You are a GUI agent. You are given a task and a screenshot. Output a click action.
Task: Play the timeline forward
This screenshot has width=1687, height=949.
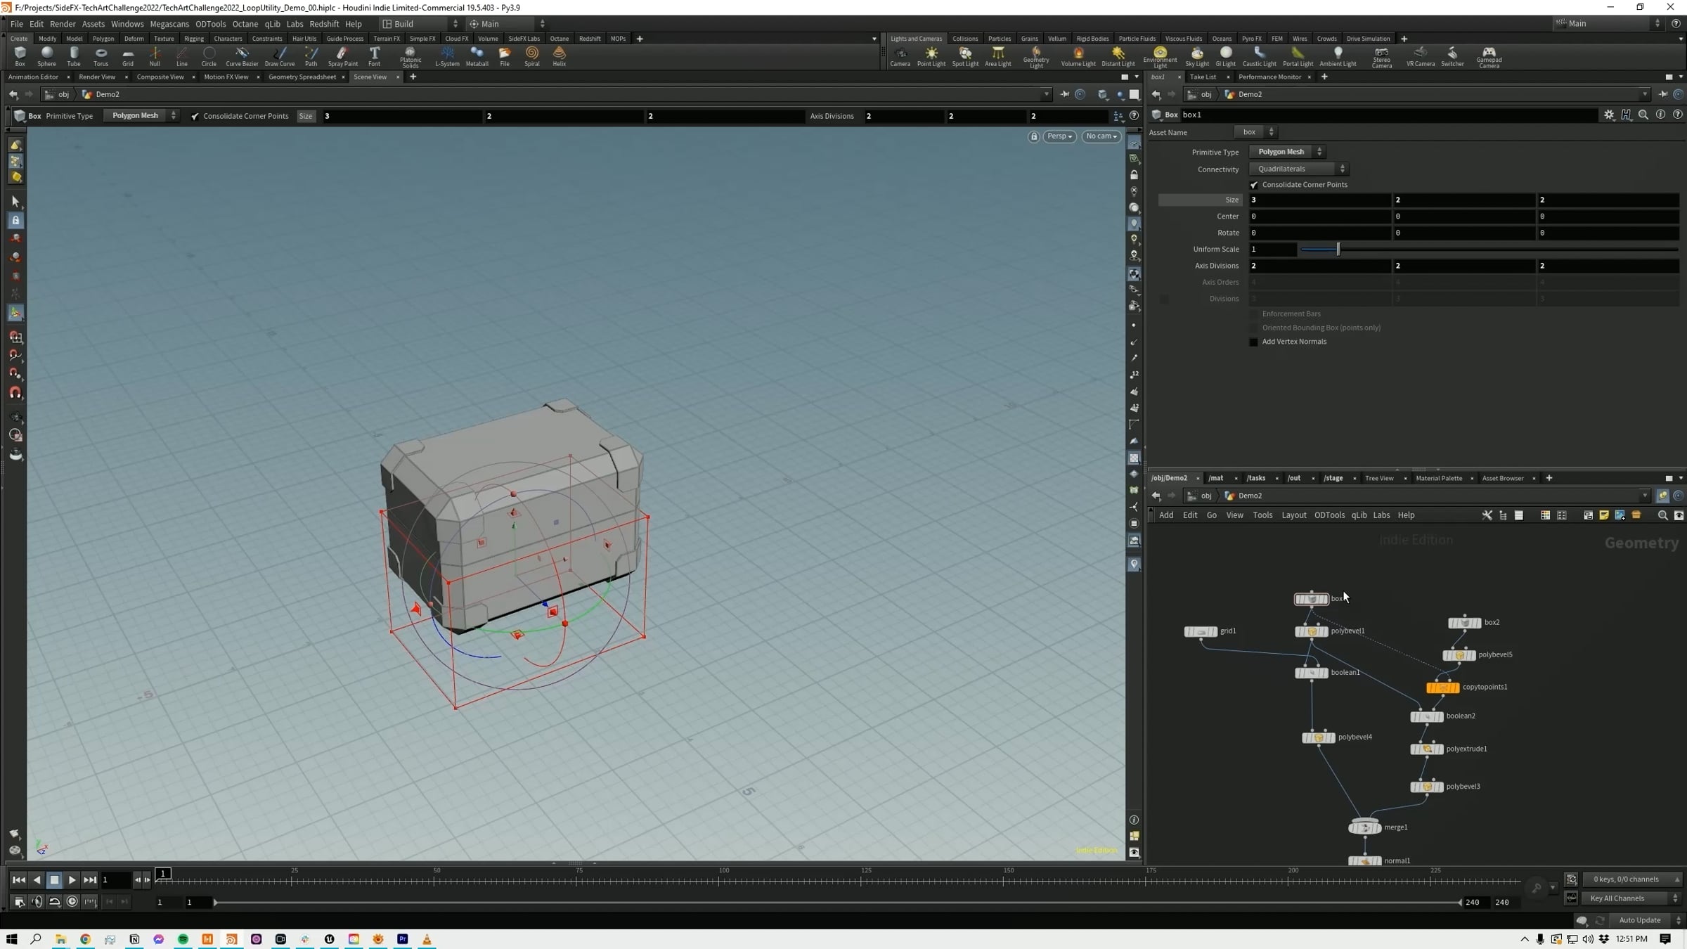point(72,880)
